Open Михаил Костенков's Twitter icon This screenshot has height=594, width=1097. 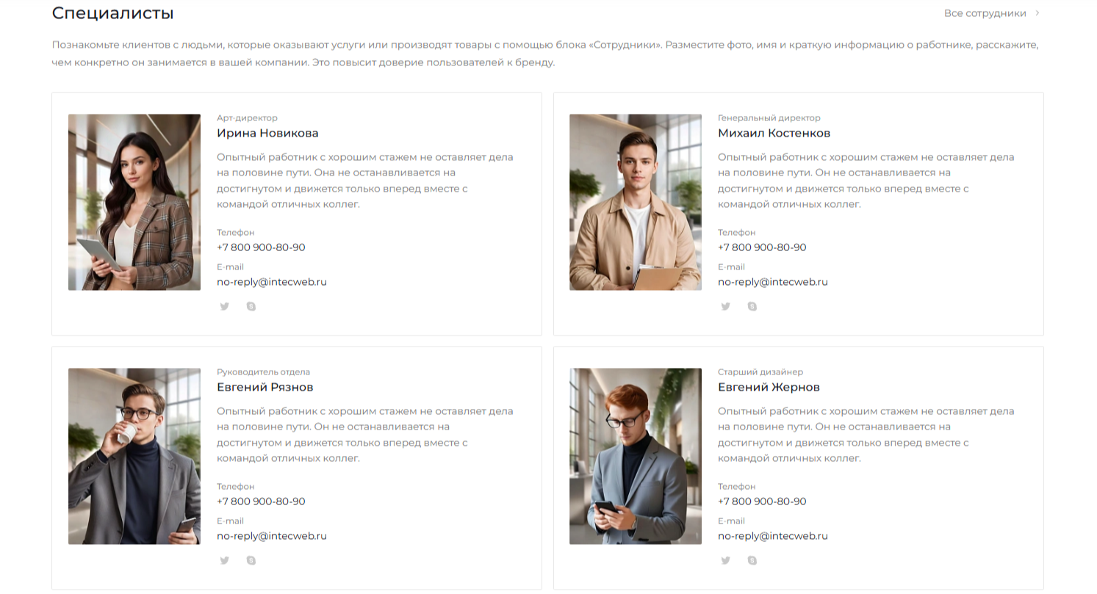[x=726, y=306]
